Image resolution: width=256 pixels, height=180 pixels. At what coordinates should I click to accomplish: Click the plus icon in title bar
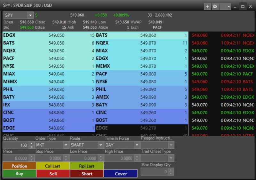207,6
